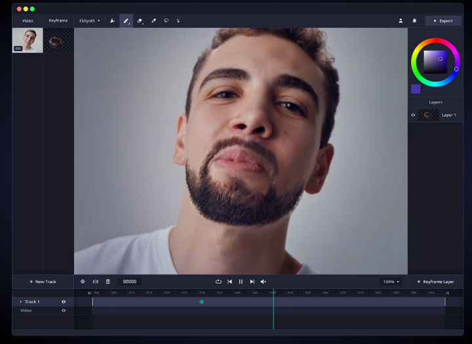Click the add keyframe diamond icon
472x344 pixels.
(x=83, y=282)
